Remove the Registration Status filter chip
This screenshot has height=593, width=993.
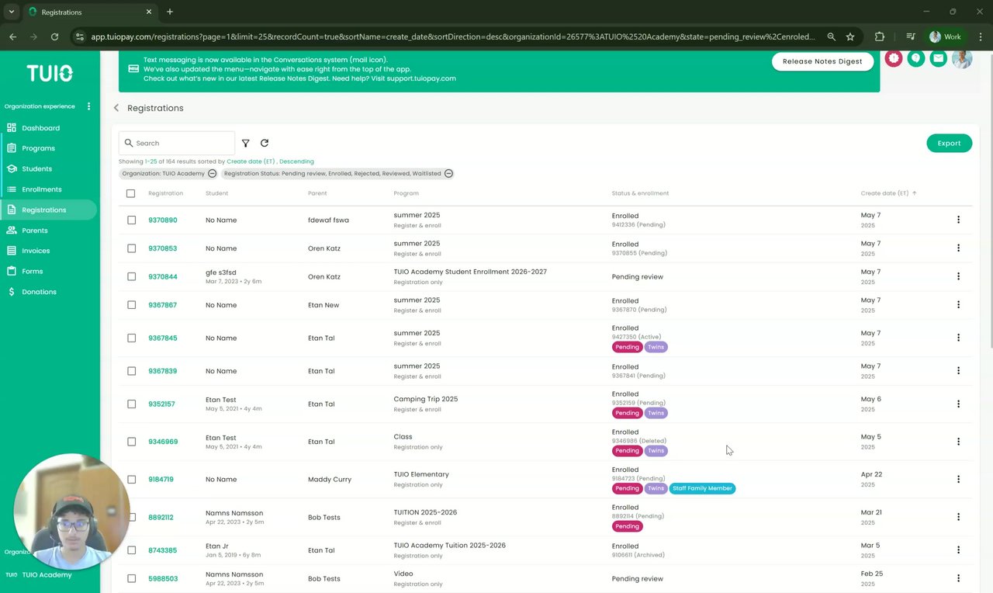click(448, 174)
